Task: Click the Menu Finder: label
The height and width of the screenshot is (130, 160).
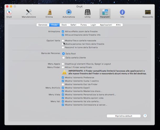Action: [x=54, y=67]
